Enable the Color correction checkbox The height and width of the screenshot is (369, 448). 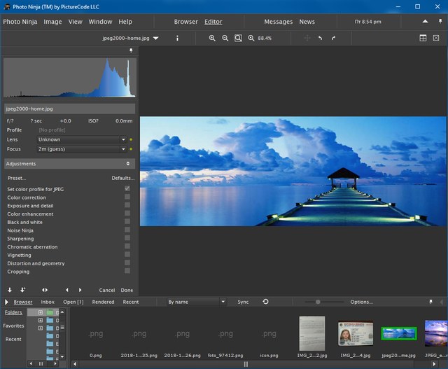point(127,197)
